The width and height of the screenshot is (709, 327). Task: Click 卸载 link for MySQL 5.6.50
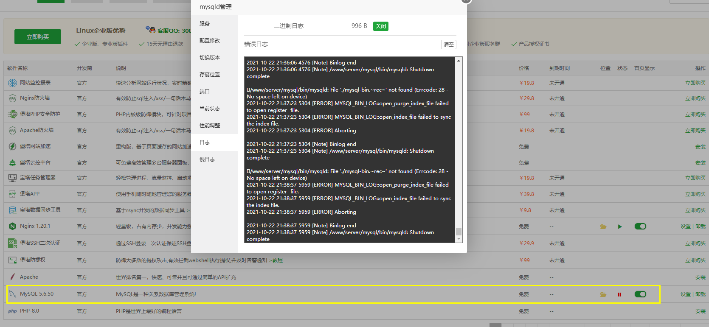tap(701, 294)
